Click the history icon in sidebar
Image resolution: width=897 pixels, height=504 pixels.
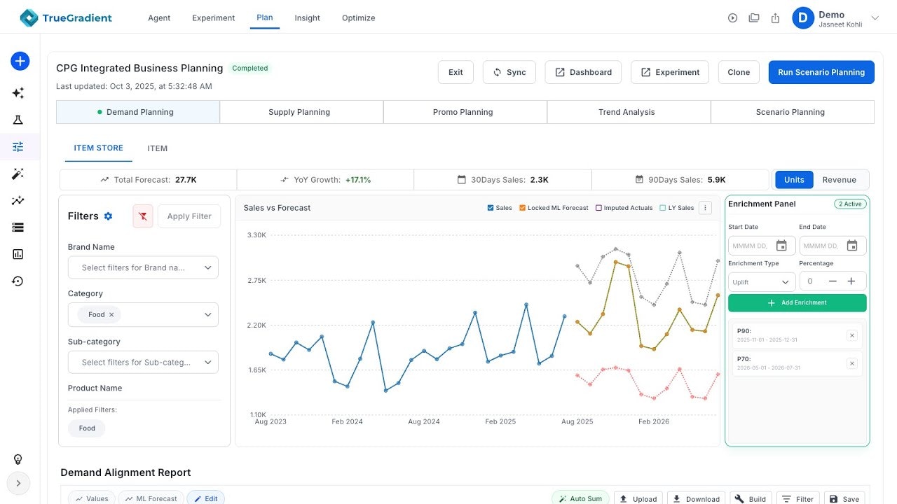click(x=18, y=281)
